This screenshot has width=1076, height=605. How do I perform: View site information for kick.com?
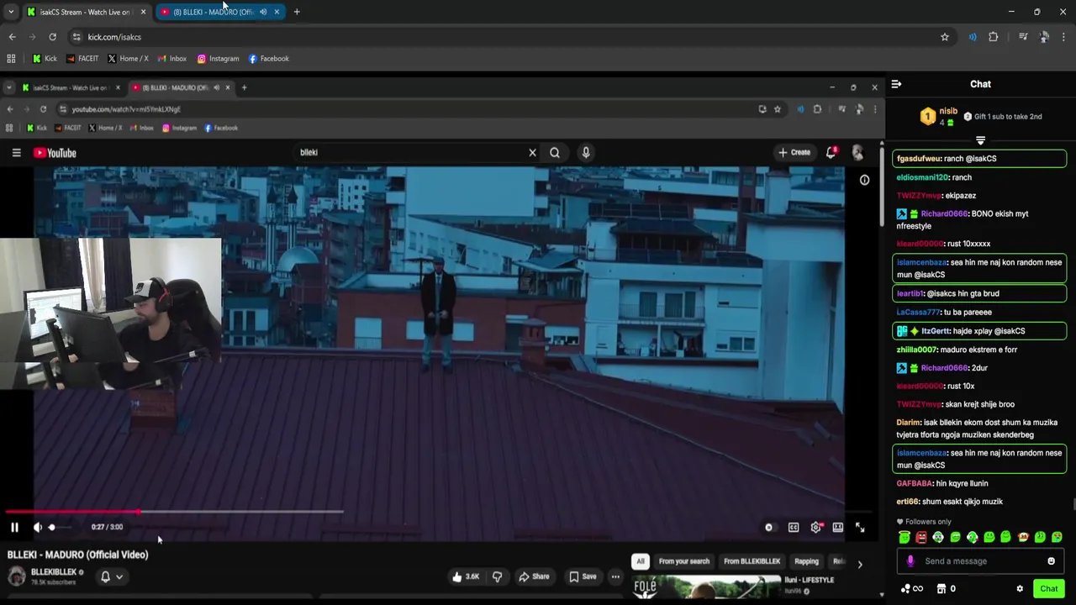[x=76, y=37]
